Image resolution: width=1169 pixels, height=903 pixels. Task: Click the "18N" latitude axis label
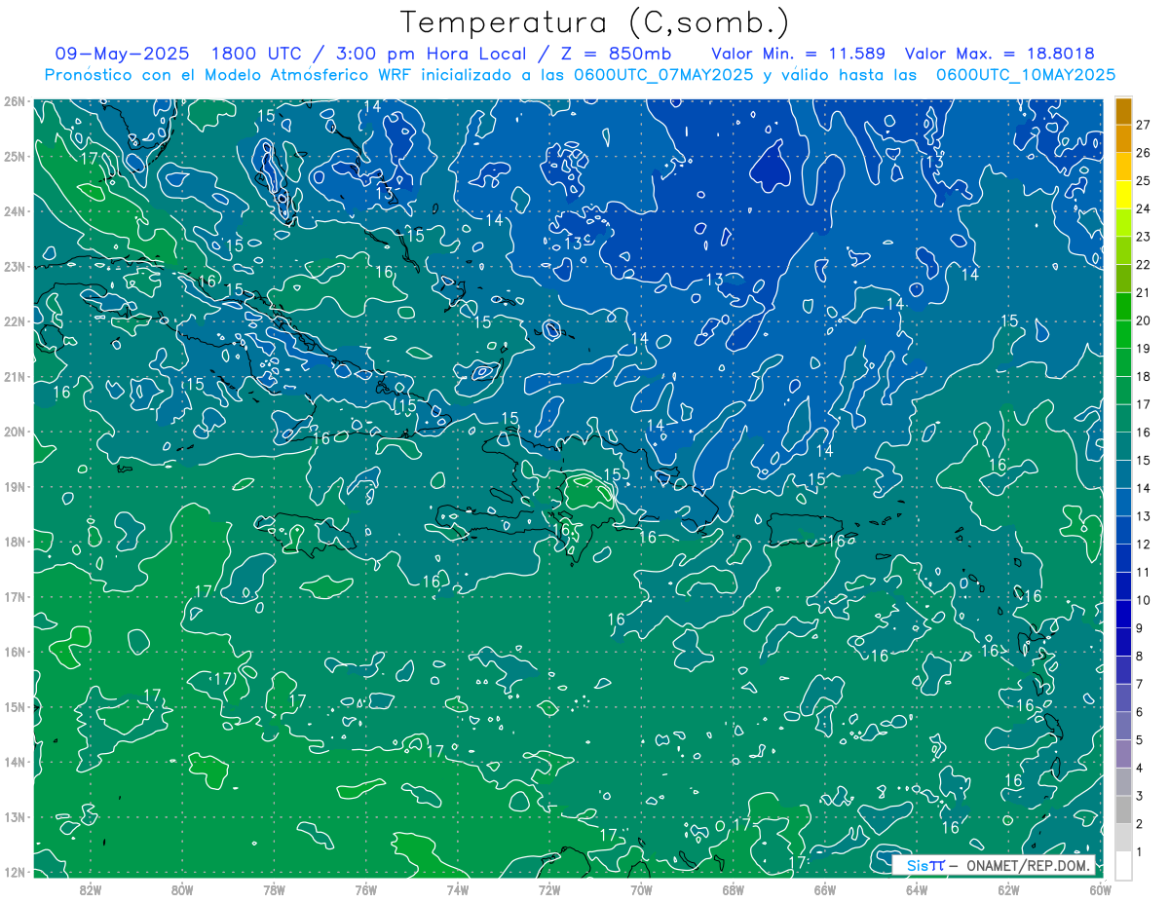click(x=15, y=542)
